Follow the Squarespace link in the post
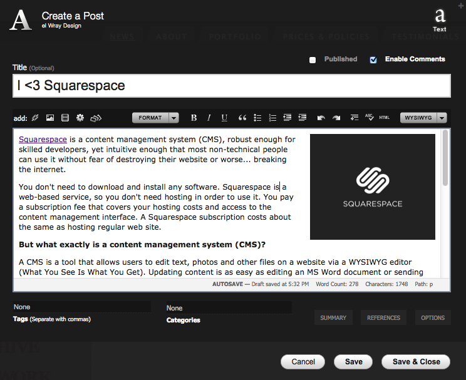466x380 pixels. (x=43, y=140)
